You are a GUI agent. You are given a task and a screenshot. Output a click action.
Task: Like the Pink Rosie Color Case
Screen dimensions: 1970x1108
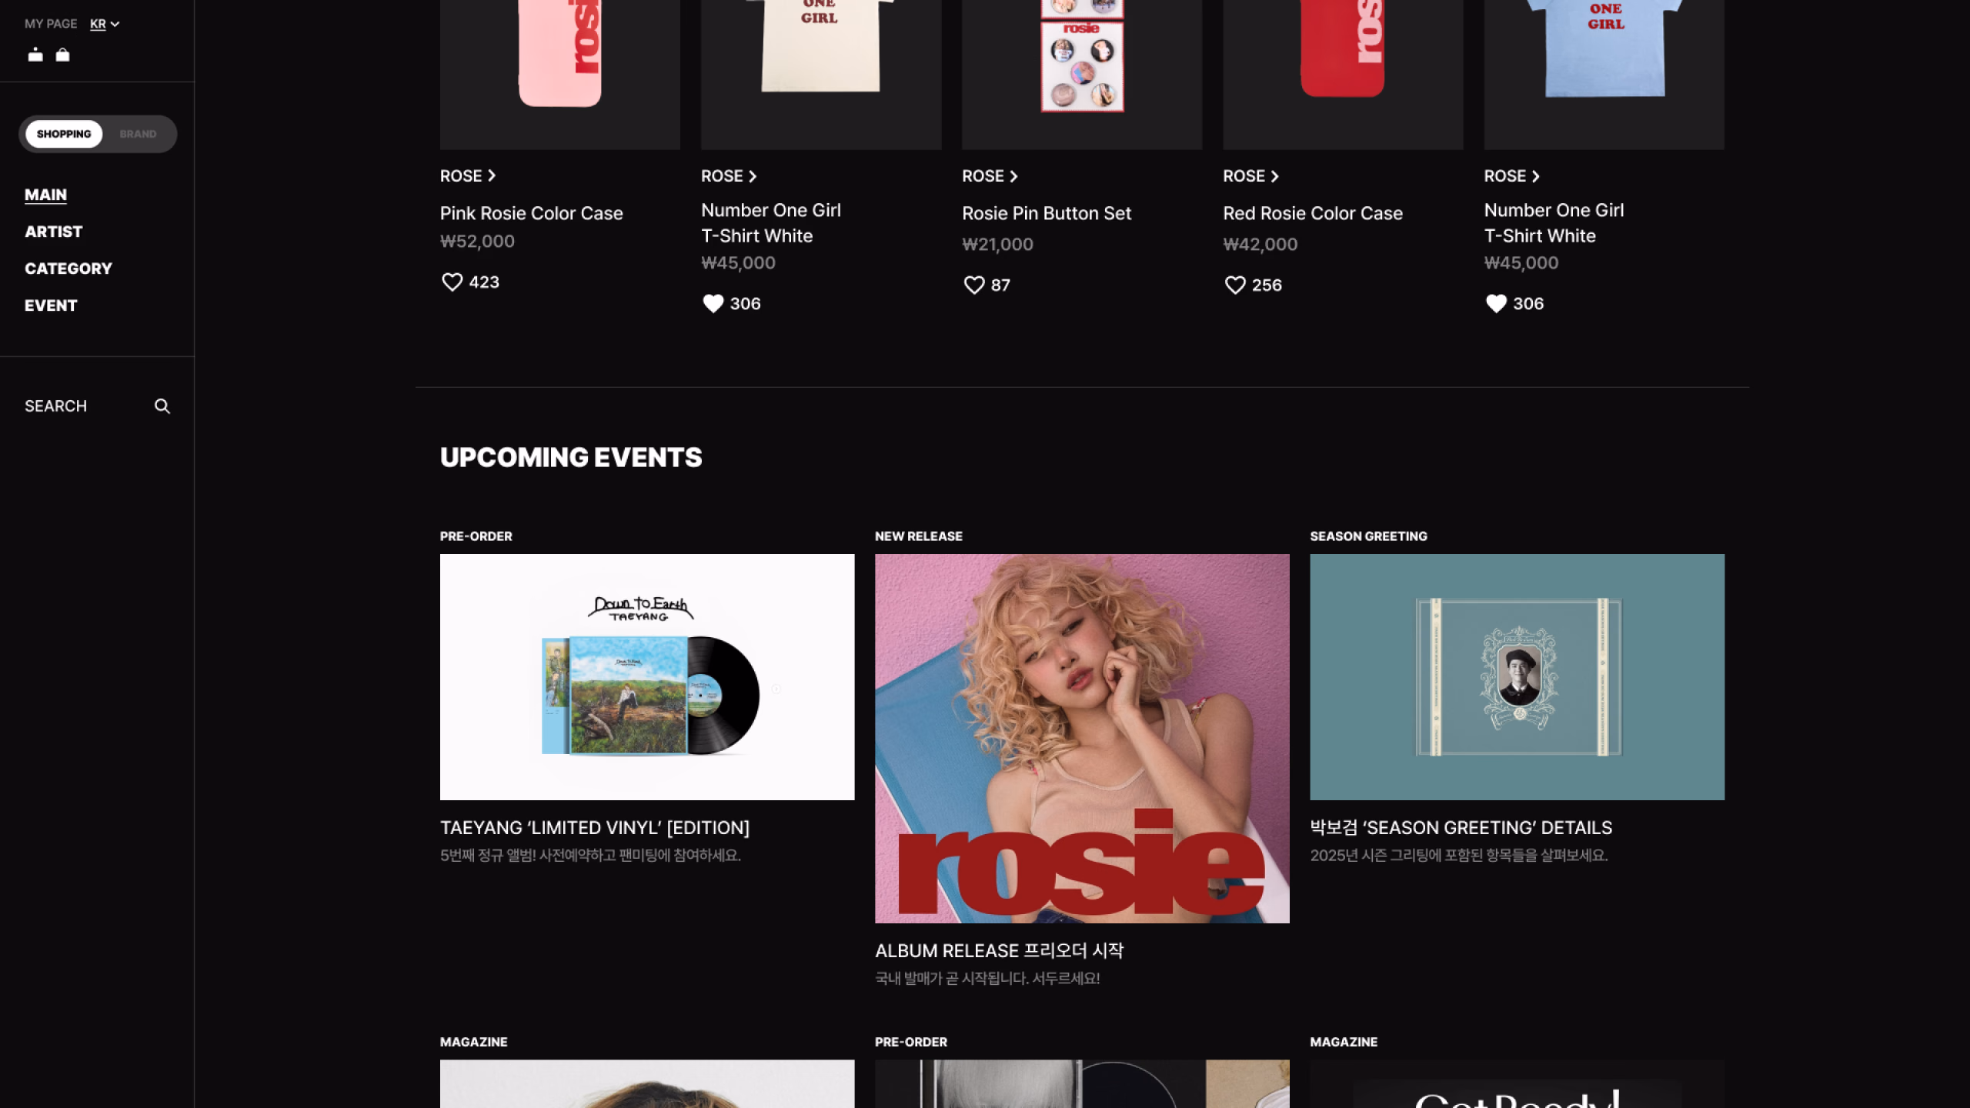(x=452, y=282)
